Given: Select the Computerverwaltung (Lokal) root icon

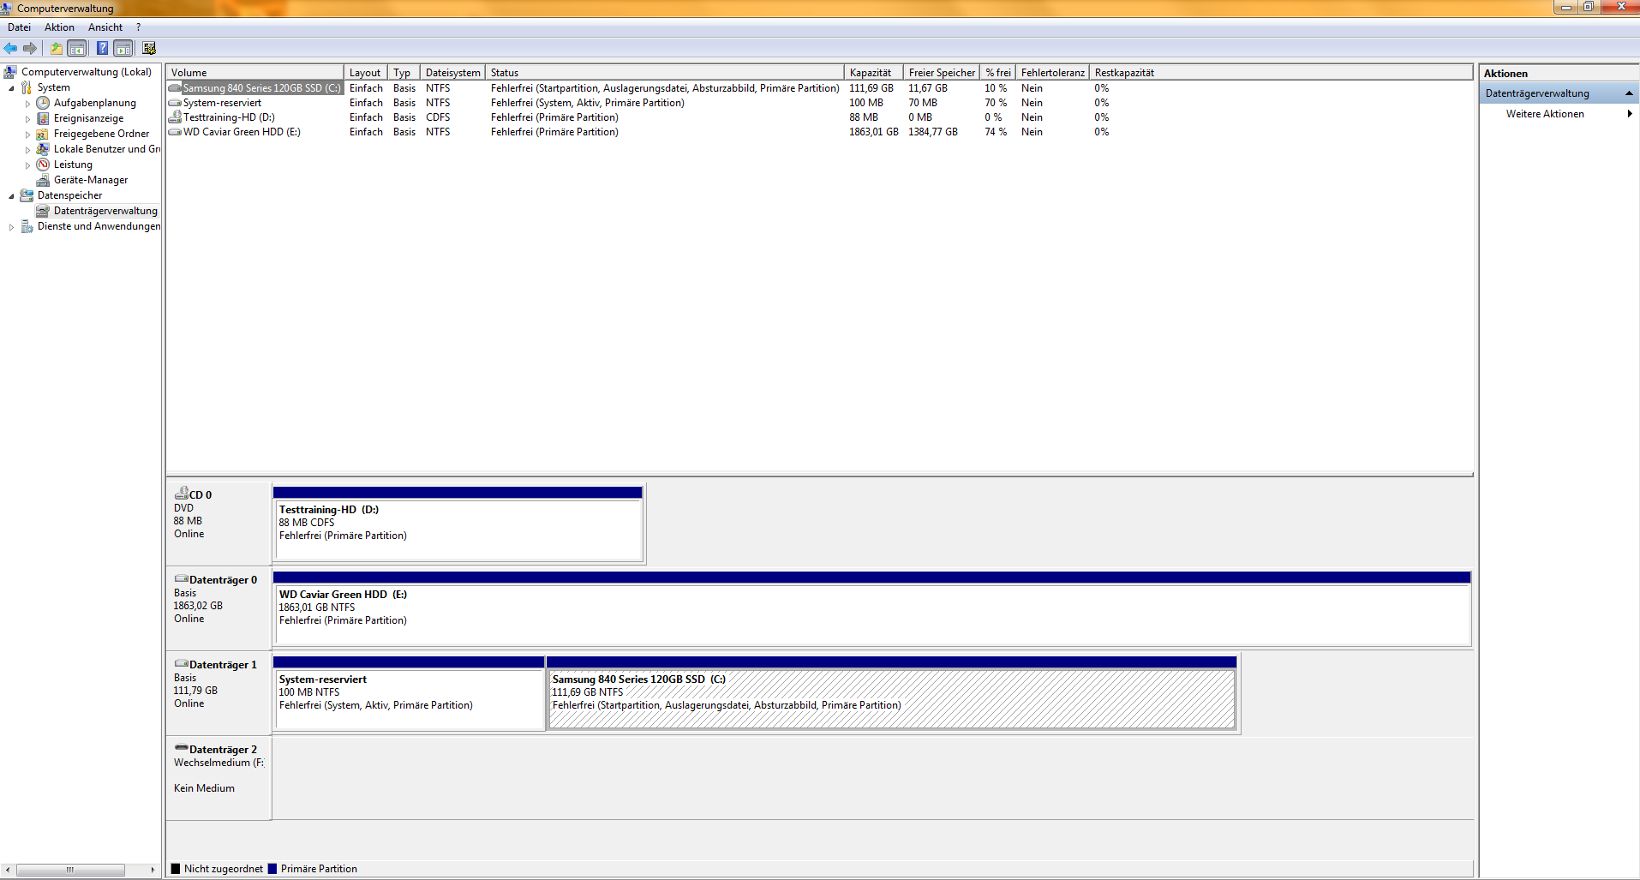Looking at the screenshot, I should click(x=10, y=72).
